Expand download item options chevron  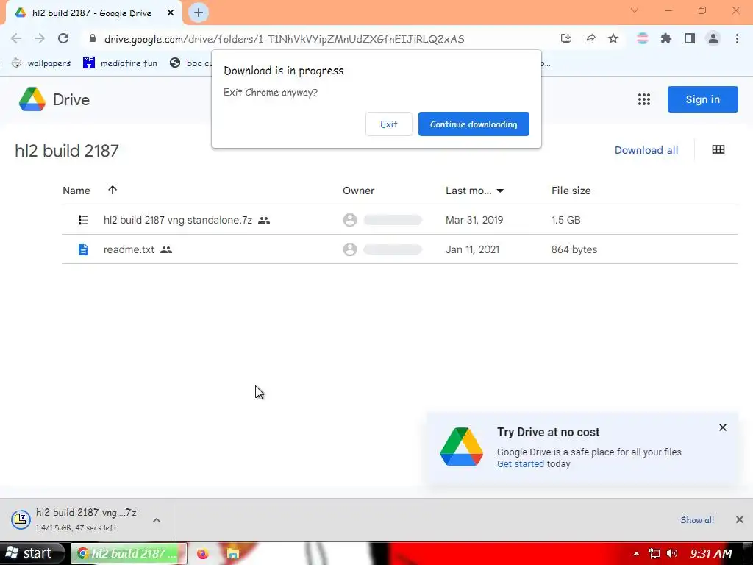157,520
